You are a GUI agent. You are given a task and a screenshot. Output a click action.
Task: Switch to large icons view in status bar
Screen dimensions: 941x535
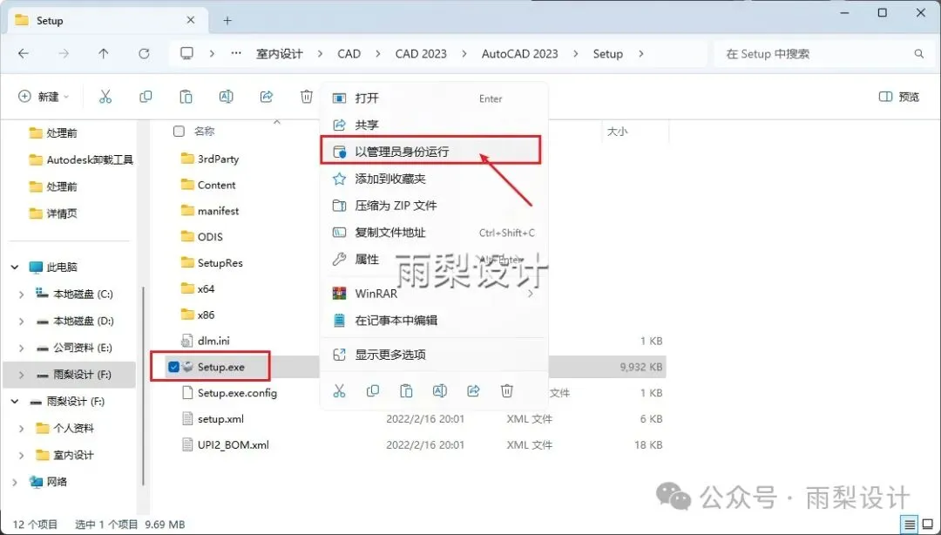coord(928,524)
